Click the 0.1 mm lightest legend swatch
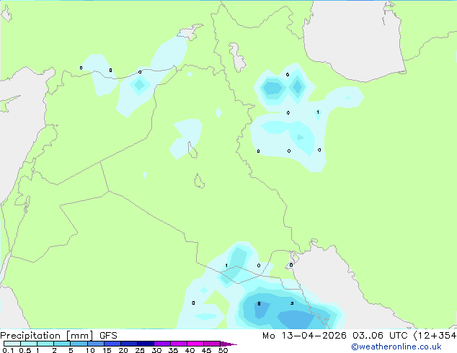The height and width of the screenshot is (353, 457). (x=12, y=344)
